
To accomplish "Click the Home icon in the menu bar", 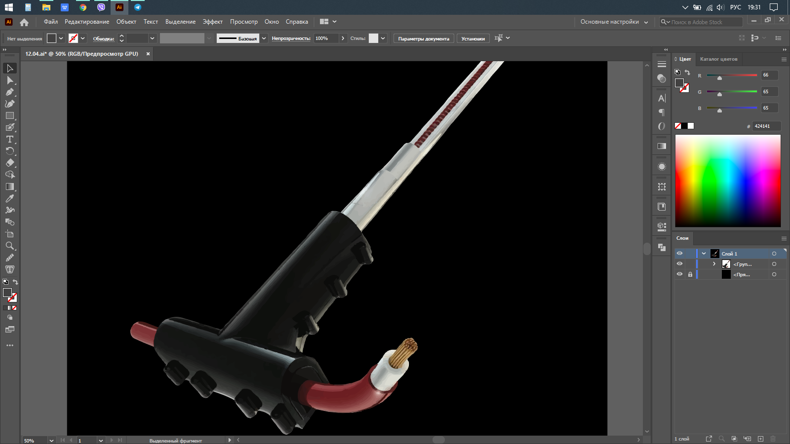I will click(24, 22).
